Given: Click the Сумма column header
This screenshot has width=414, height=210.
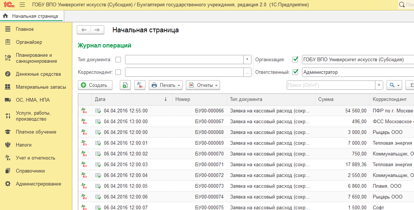Looking at the screenshot, I should click(x=342, y=99).
